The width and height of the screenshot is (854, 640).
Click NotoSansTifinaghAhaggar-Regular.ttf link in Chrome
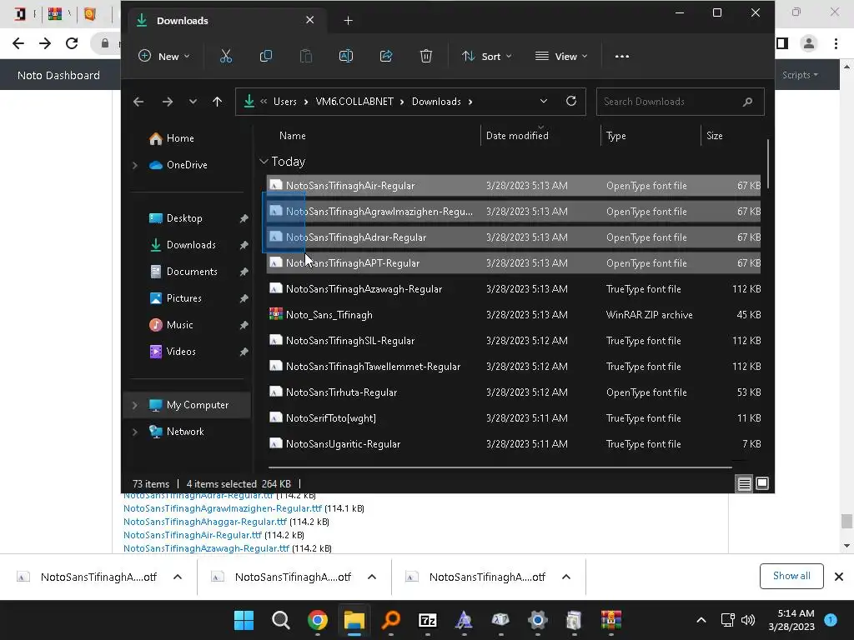click(x=205, y=522)
